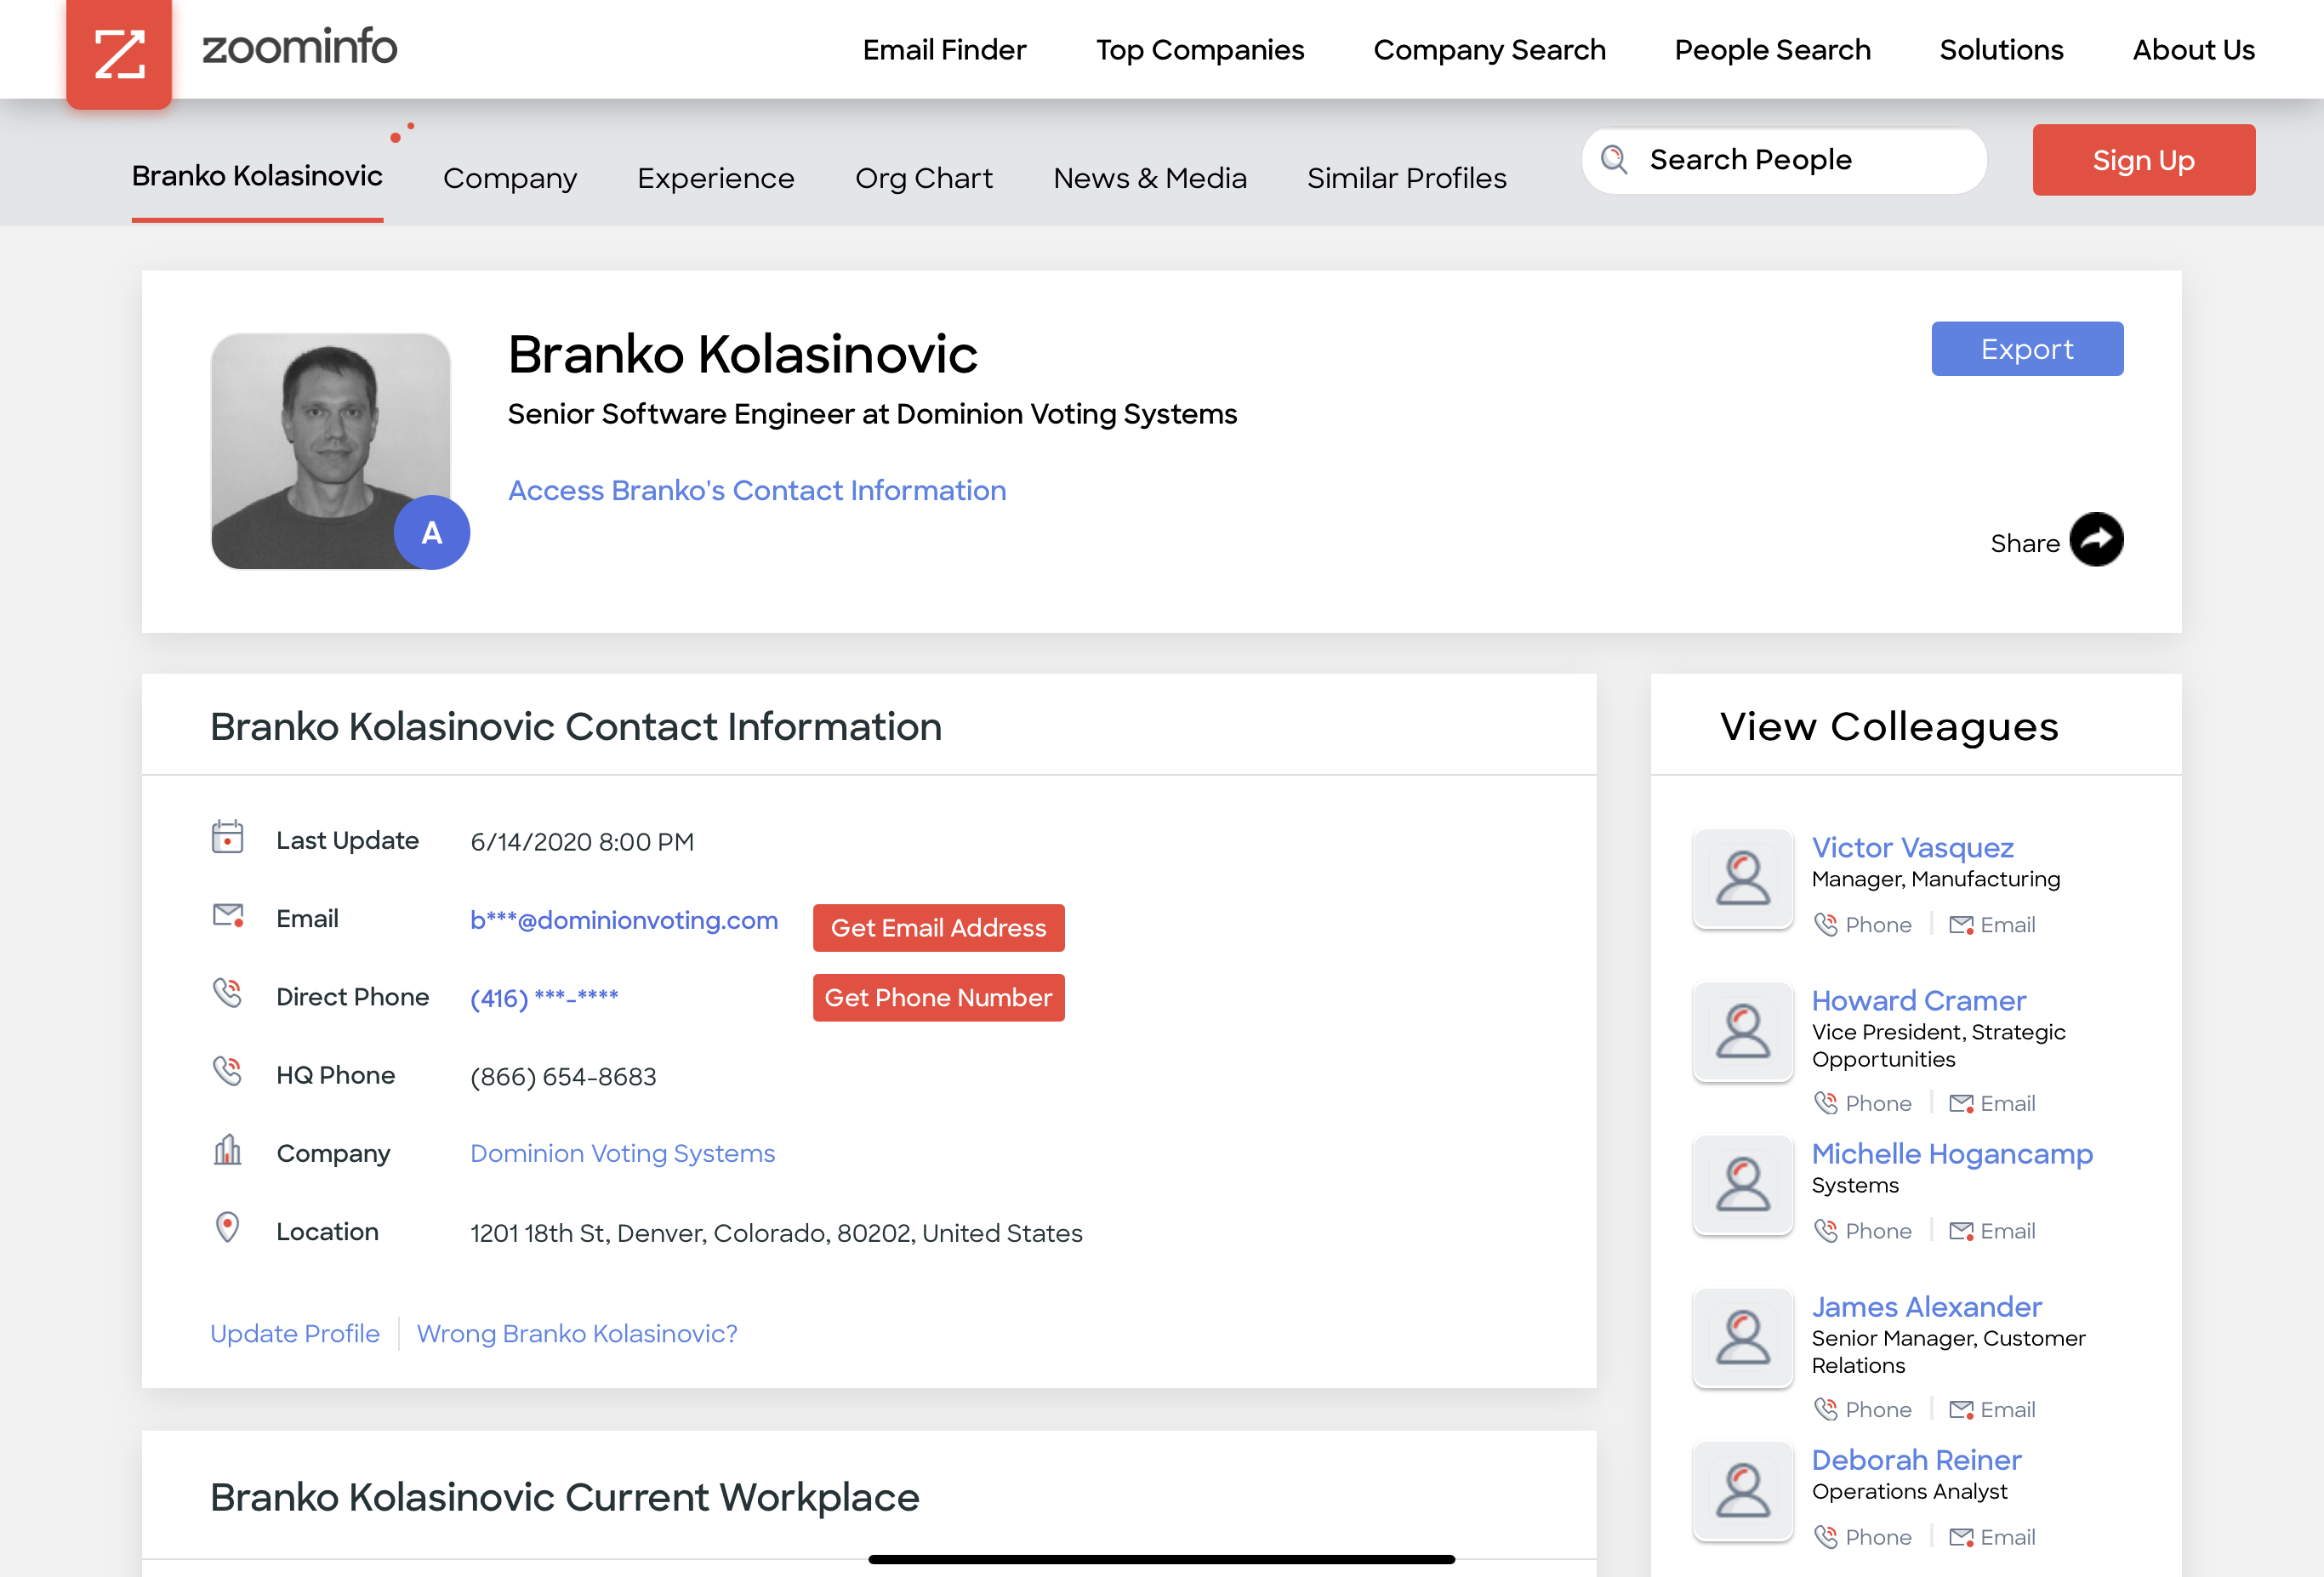Open Deborah Reiner's profile name link

[x=1916, y=1460]
